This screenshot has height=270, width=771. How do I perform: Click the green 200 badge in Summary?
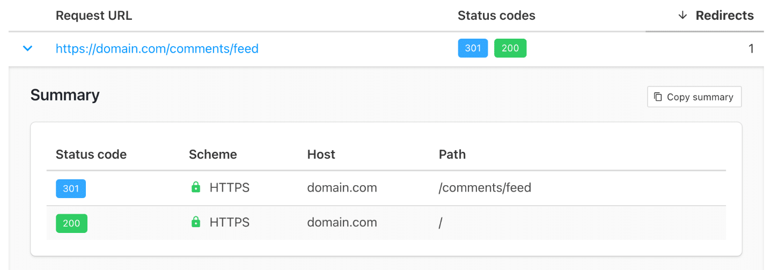tap(71, 223)
